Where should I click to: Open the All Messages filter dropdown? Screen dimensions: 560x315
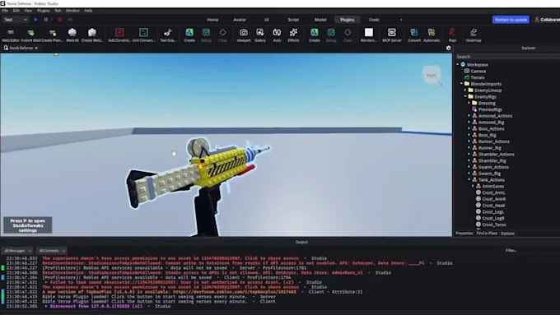[x=16, y=251]
